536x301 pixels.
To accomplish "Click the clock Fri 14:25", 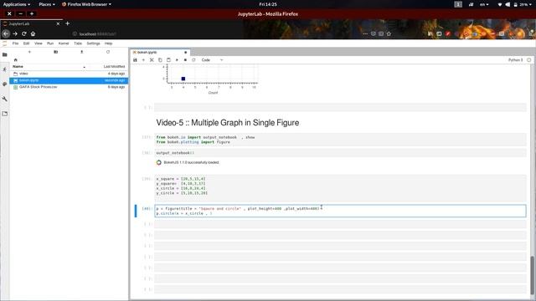I will pyautogui.click(x=268, y=4).
